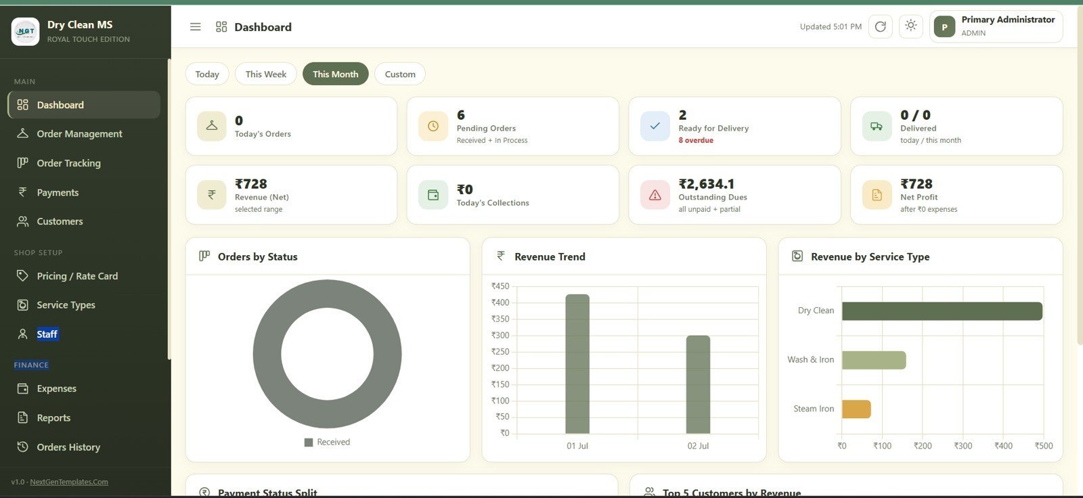Click the Expenses wallet icon in sidebar
Viewport: 1083px width, 498px height.
(x=23, y=388)
